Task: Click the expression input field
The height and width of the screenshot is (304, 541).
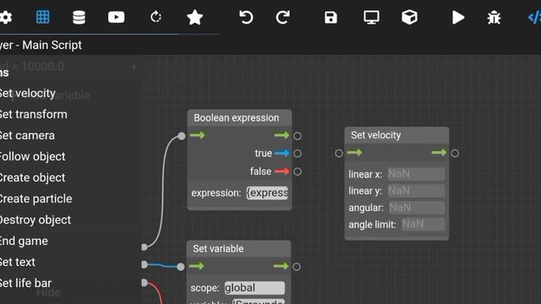Action: pyautogui.click(x=267, y=193)
